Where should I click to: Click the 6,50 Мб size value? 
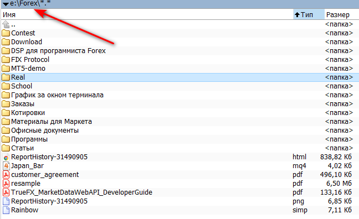(x=339, y=184)
